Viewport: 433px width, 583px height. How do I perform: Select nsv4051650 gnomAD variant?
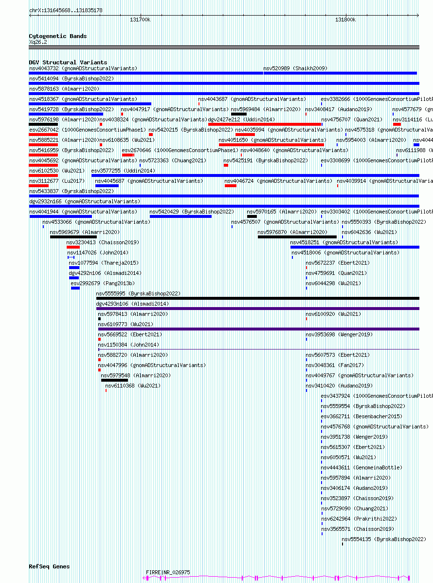pos(273,140)
